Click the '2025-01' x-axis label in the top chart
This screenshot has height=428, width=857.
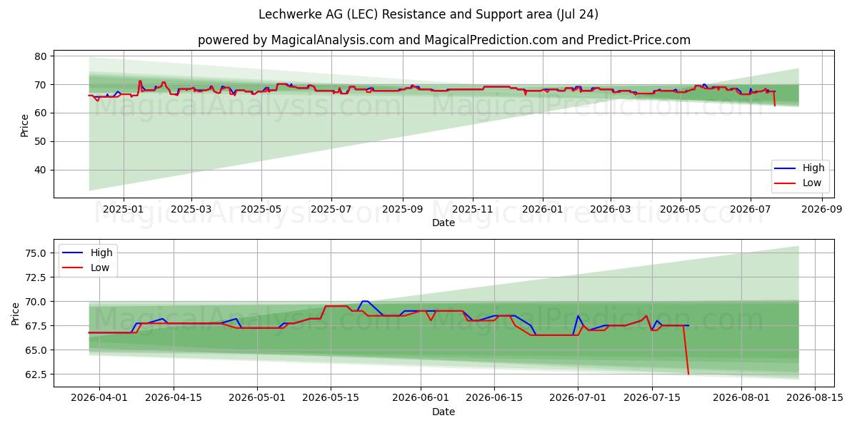pyautogui.click(x=124, y=210)
